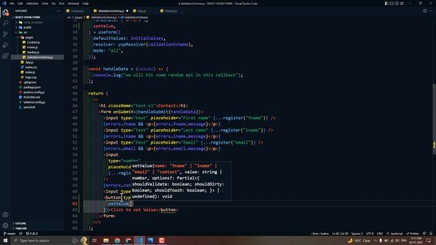Click the synchronize changes icon in status bar
Image resolution: width=436 pixels, height=245 pixels.
[21, 233]
